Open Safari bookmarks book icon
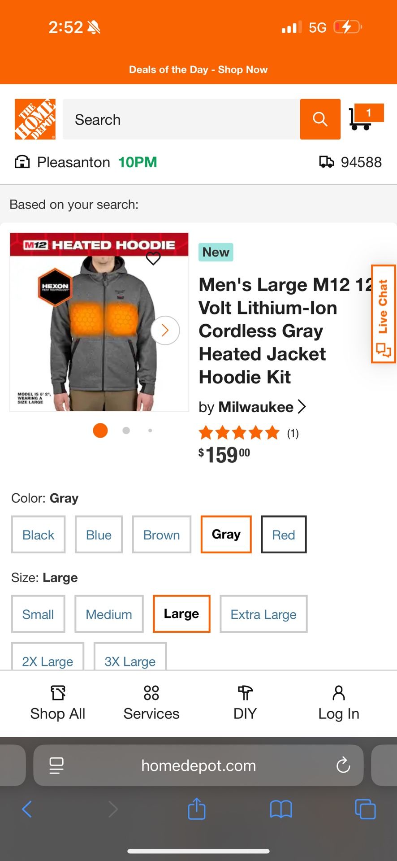 [281, 809]
